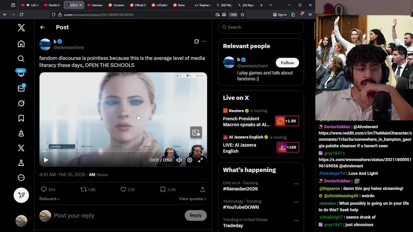413x232 pixels.
Task: Open account avatar at sidebar bottom
Action: (x=21, y=221)
